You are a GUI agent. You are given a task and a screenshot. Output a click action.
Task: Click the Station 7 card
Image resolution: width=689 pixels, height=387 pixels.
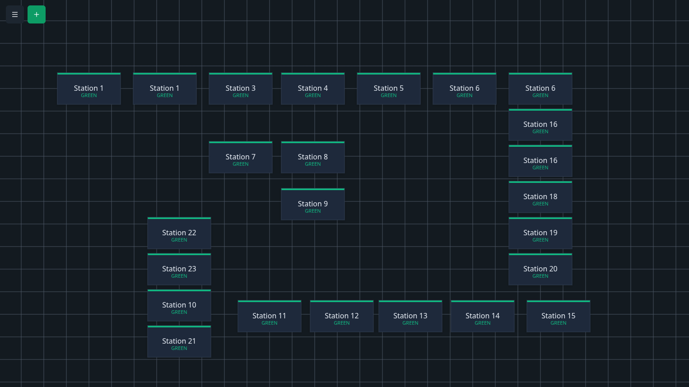click(x=240, y=157)
